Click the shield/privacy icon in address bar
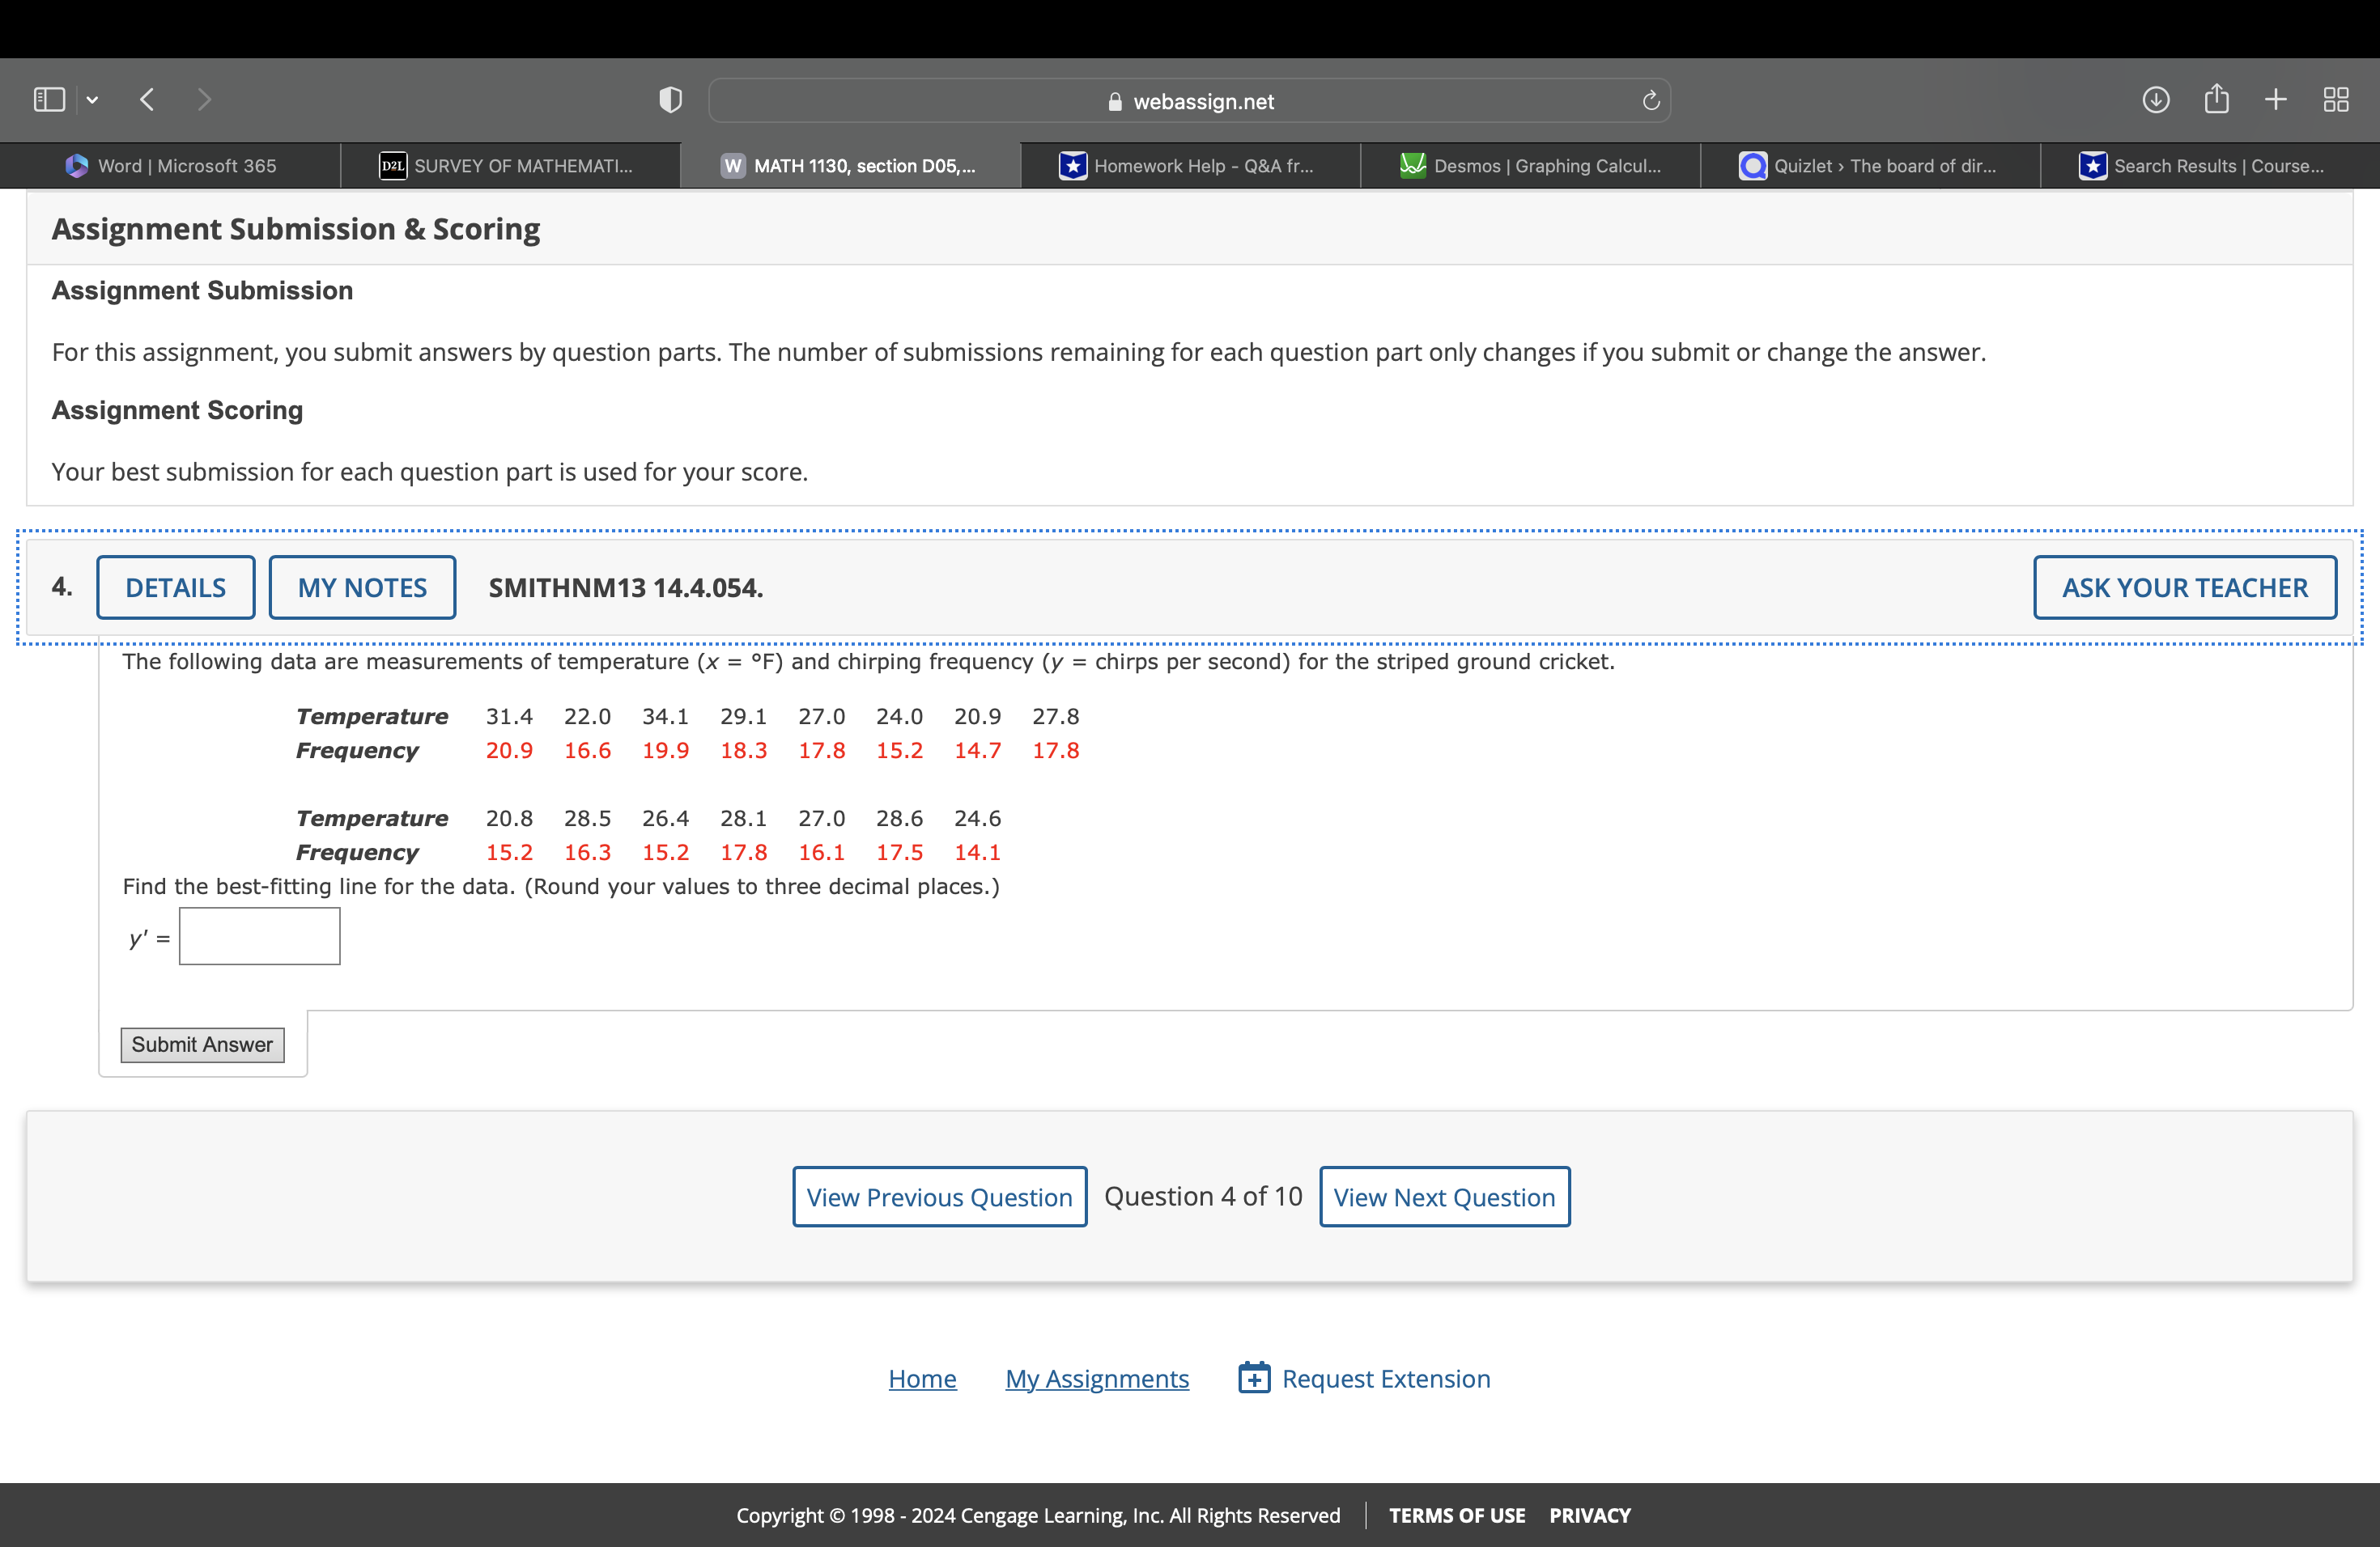This screenshot has height=1547, width=2380. coord(671,97)
